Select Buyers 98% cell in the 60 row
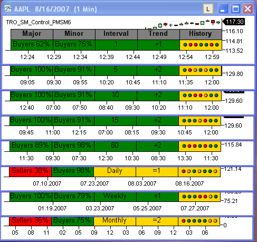This screenshot has height=242, width=257. [73, 146]
